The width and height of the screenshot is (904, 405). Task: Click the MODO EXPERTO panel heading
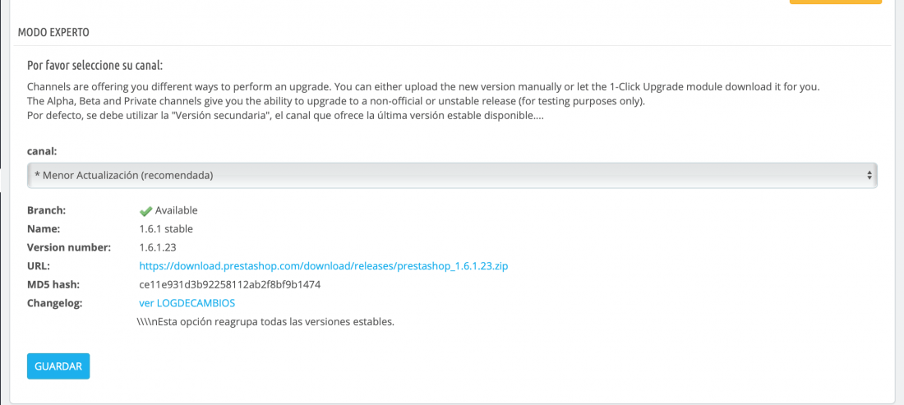click(x=53, y=32)
